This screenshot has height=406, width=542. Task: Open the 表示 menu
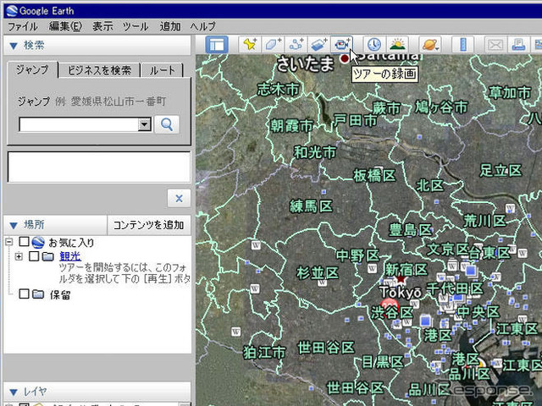coord(102,26)
